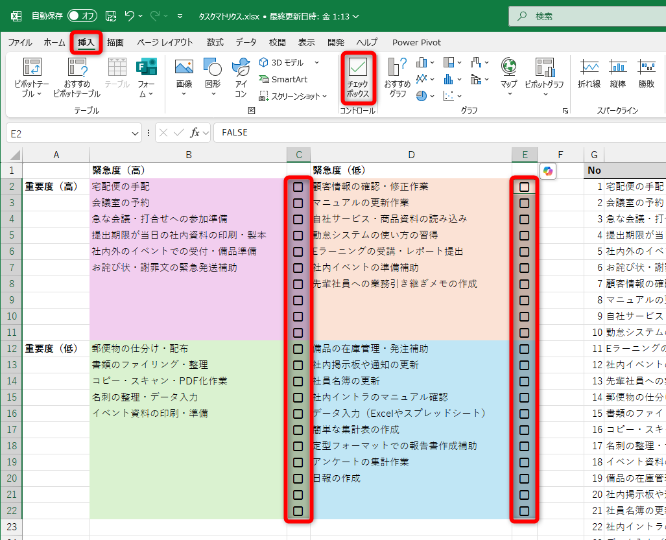Open the Screenshot dropdown arrow
The height and width of the screenshot is (540, 666).
click(324, 97)
